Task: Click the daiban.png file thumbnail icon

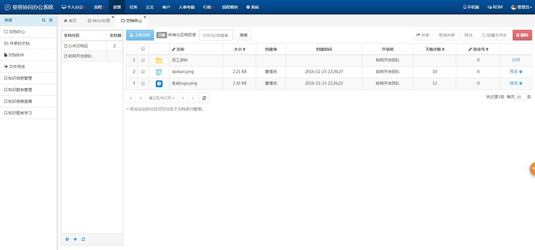Action: [x=159, y=72]
